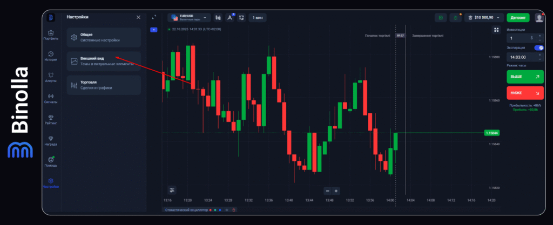Toggle fullscreen chart expand icon
Screen dimensions: 553x225
click(154, 17)
